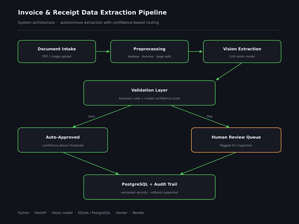
Task: Click "FastAPI" in the footer tech stack
Action: click(x=41, y=213)
